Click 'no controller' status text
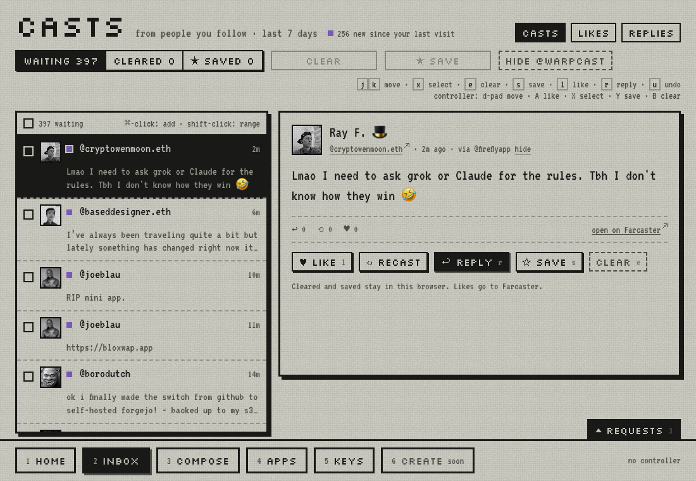The width and height of the screenshot is (696, 481). 654,461
